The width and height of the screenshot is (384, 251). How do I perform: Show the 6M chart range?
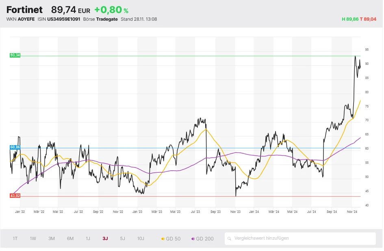coord(70,238)
